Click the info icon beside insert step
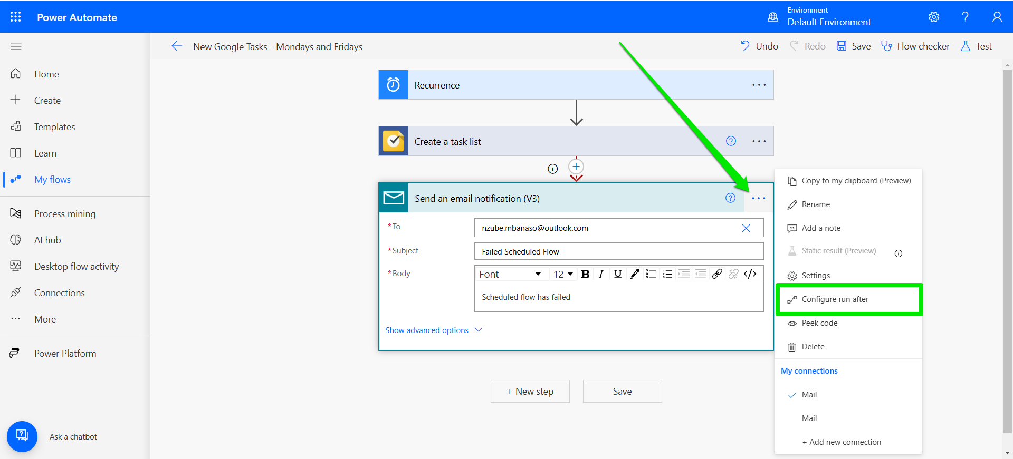1013x459 pixels. pyautogui.click(x=552, y=169)
